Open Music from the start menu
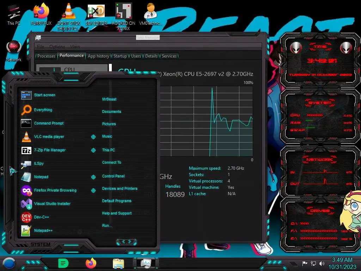The height and width of the screenshot is (271, 361). pos(107,137)
